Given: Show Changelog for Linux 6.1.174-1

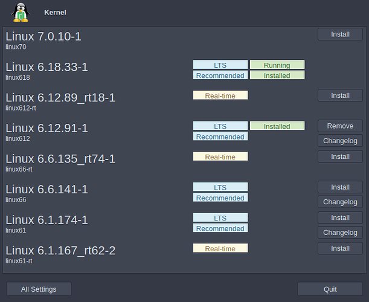Looking at the screenshot, I should [x=340, y=233].
